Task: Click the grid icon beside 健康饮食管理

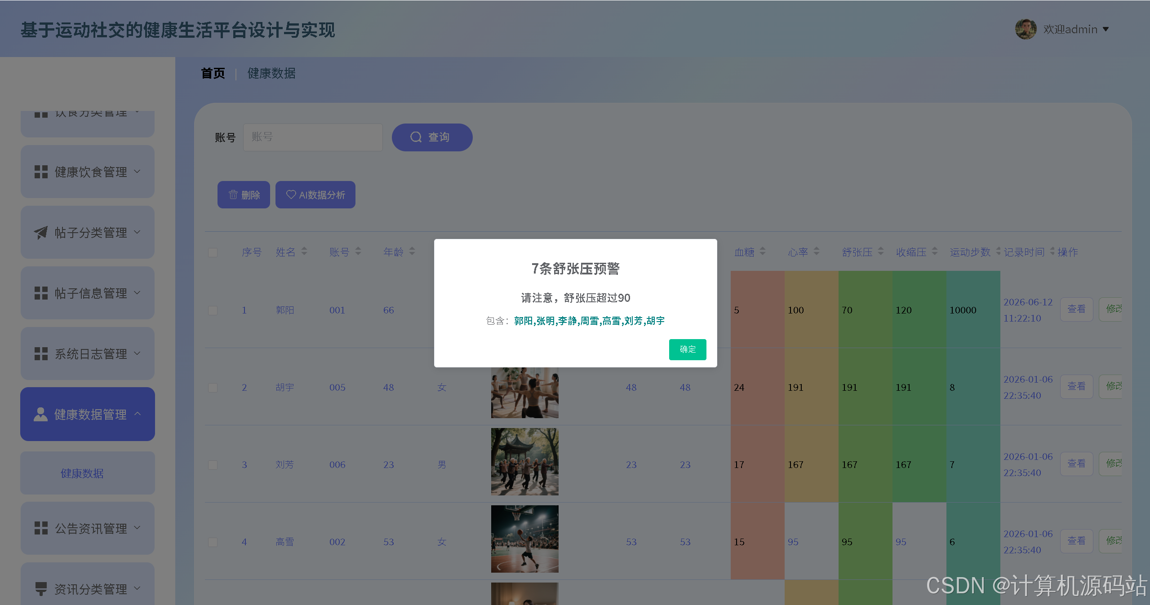Action: (x=41, y=172)
